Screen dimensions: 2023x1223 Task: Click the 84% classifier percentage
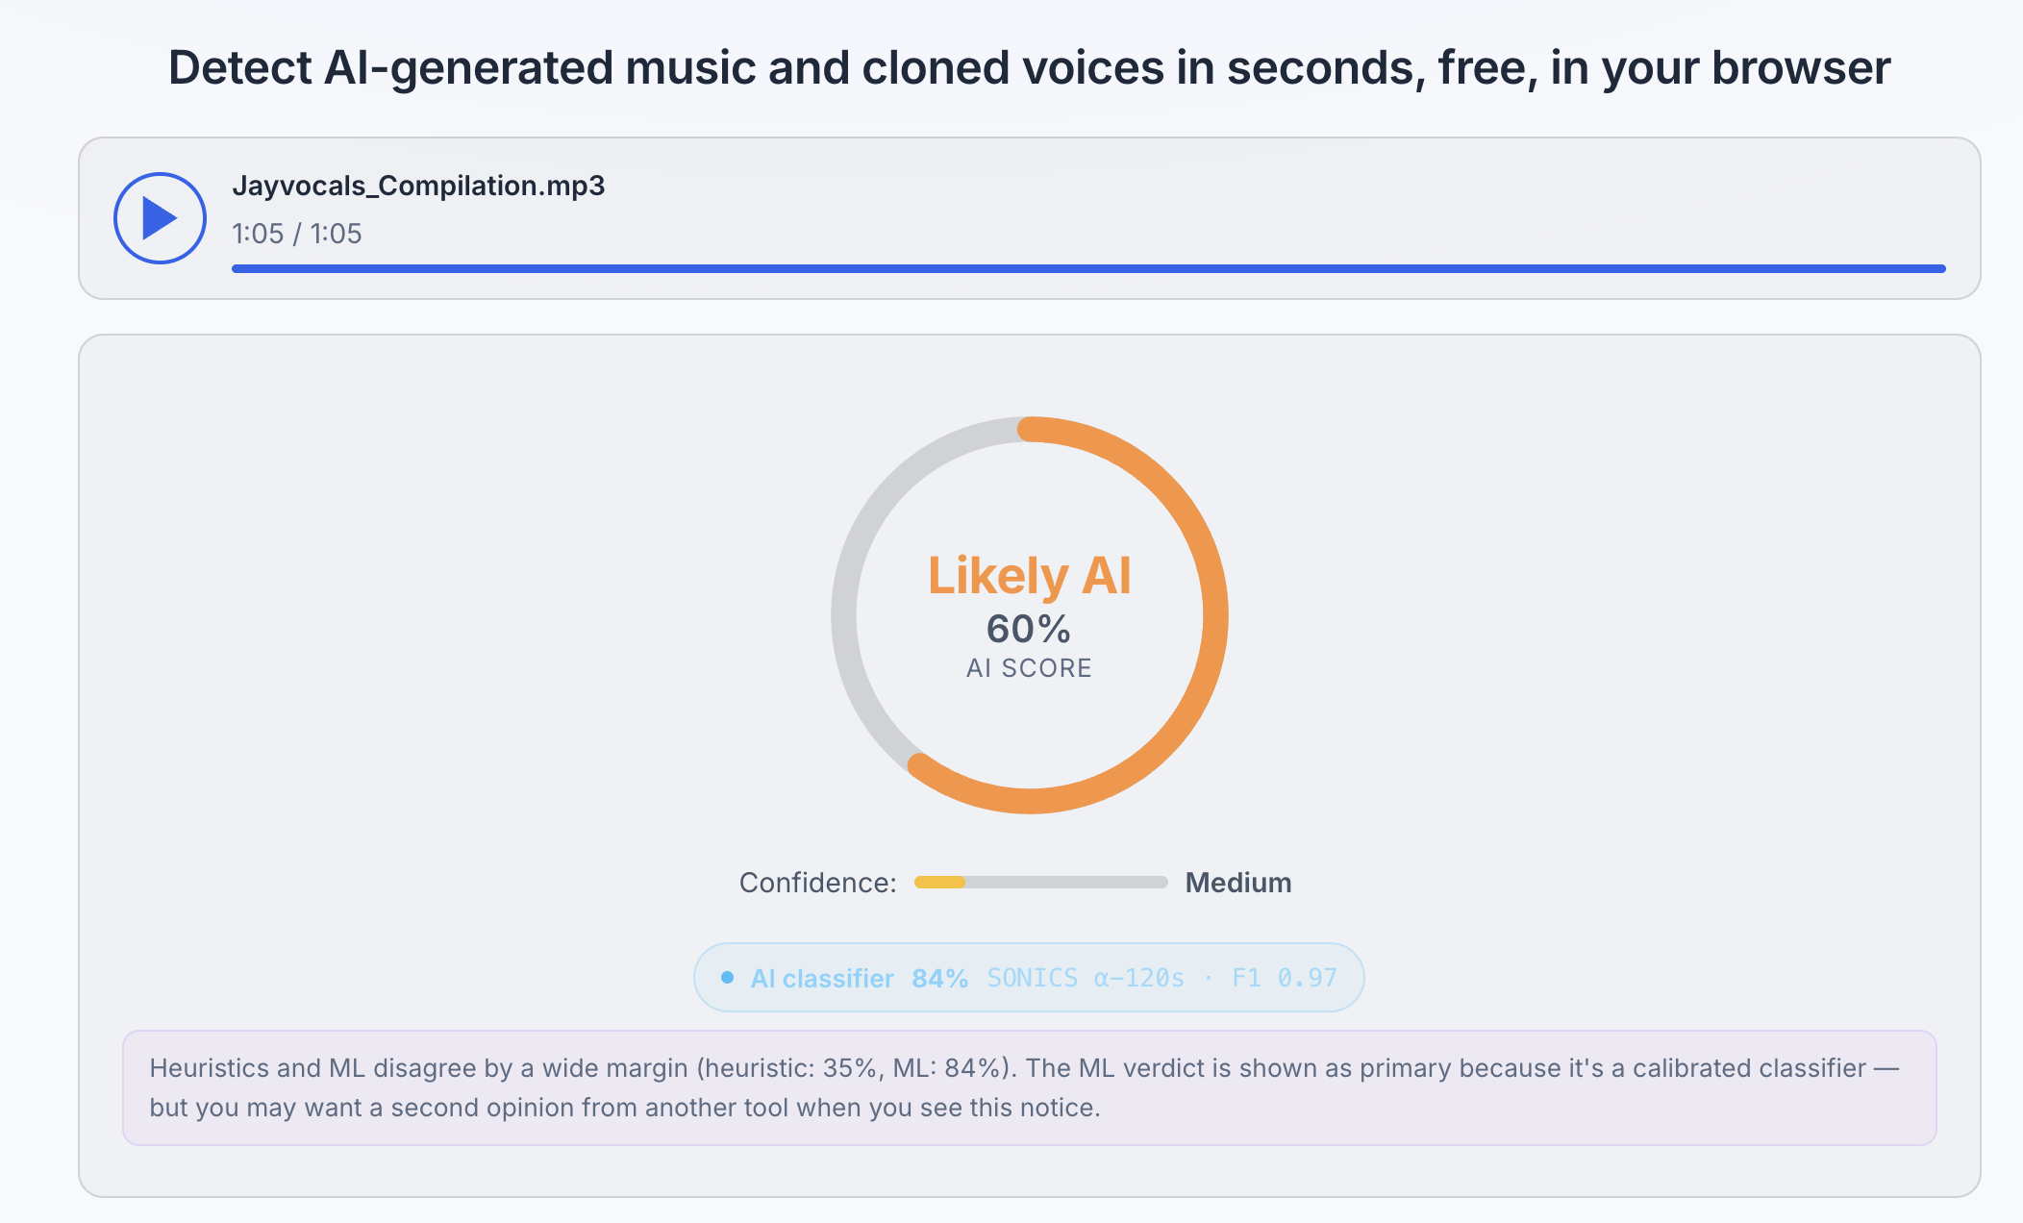point(939,979)
